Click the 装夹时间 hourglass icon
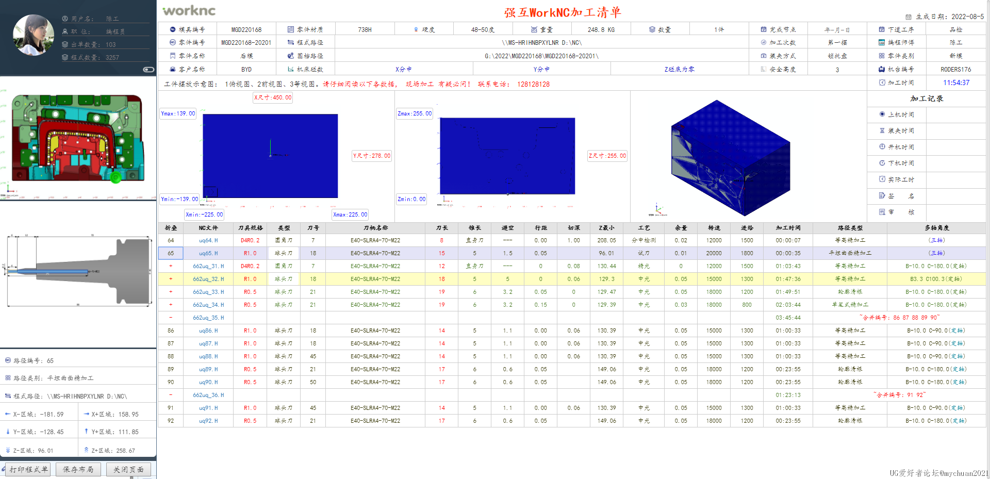The image size is (990, 479). (882, 130)
